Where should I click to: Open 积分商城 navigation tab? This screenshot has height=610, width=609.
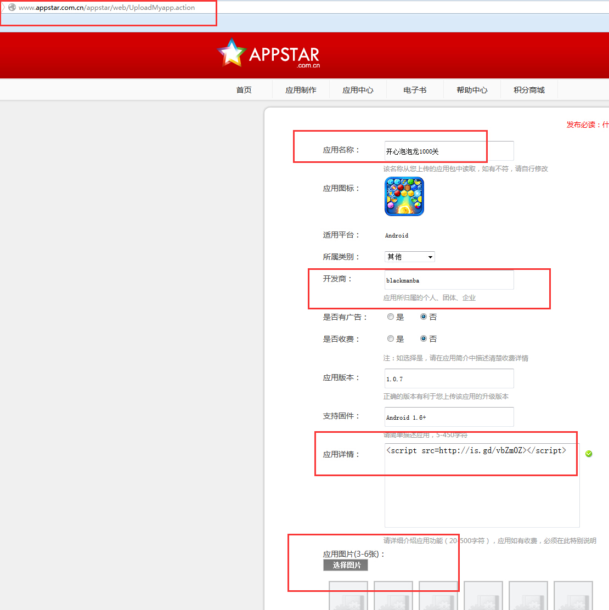click(x=529, y=90)
